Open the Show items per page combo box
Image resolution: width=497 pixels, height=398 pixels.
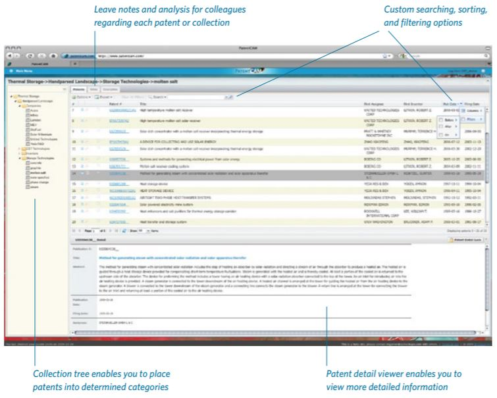(x=144, y=231)
